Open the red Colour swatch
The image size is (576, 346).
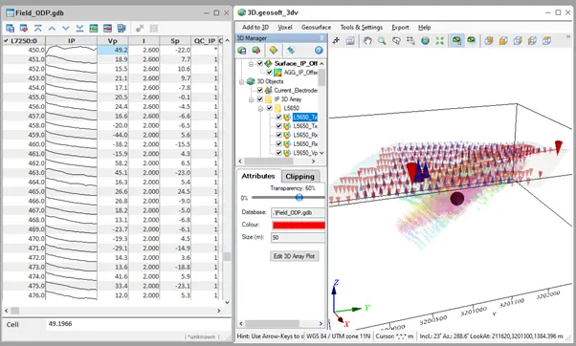tap(299, 225)
